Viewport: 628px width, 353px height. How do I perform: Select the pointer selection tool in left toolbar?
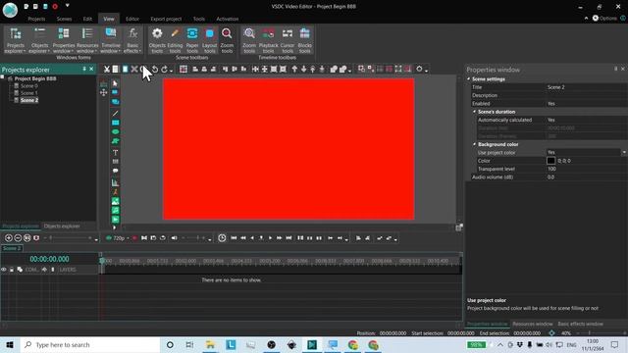pyautogui.click(x=115, y=83)
